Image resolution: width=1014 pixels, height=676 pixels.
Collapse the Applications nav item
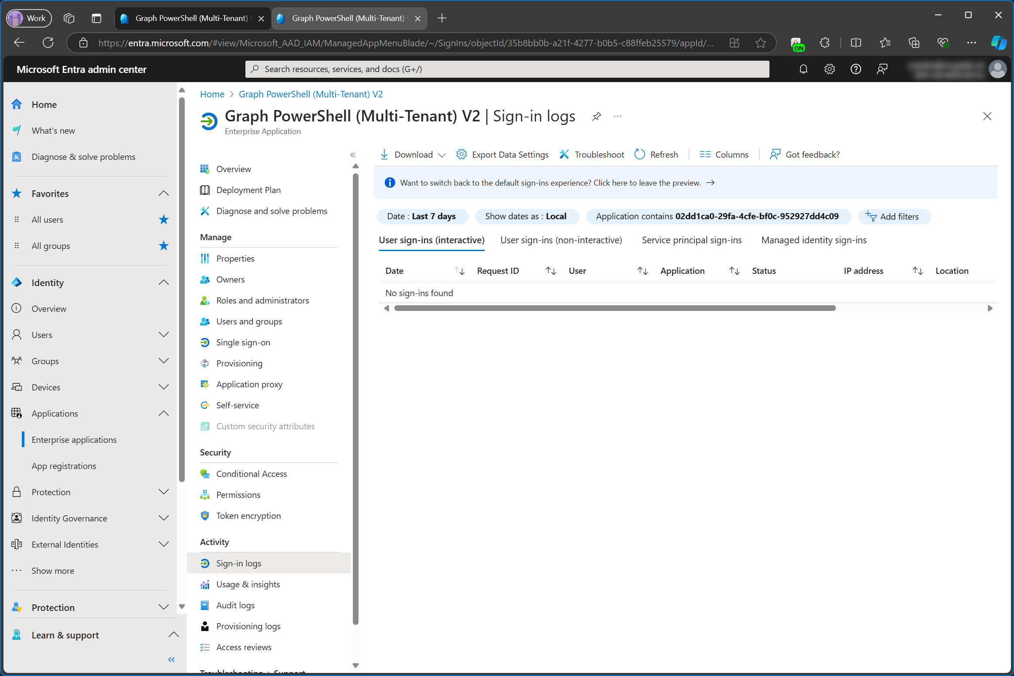164,414
